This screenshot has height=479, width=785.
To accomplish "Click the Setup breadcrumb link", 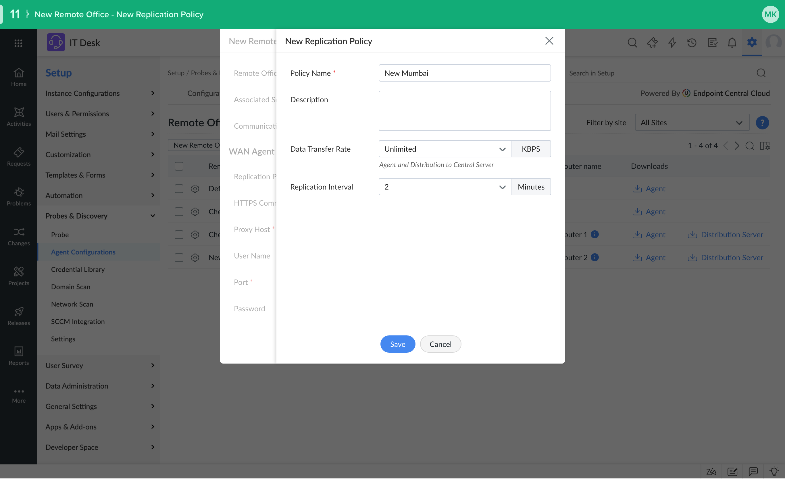I will tap(176, 73).
